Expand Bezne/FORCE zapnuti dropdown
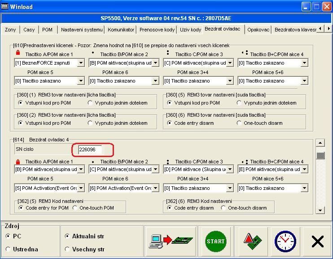The image size is (333, 259). click(x=81, y=63)
